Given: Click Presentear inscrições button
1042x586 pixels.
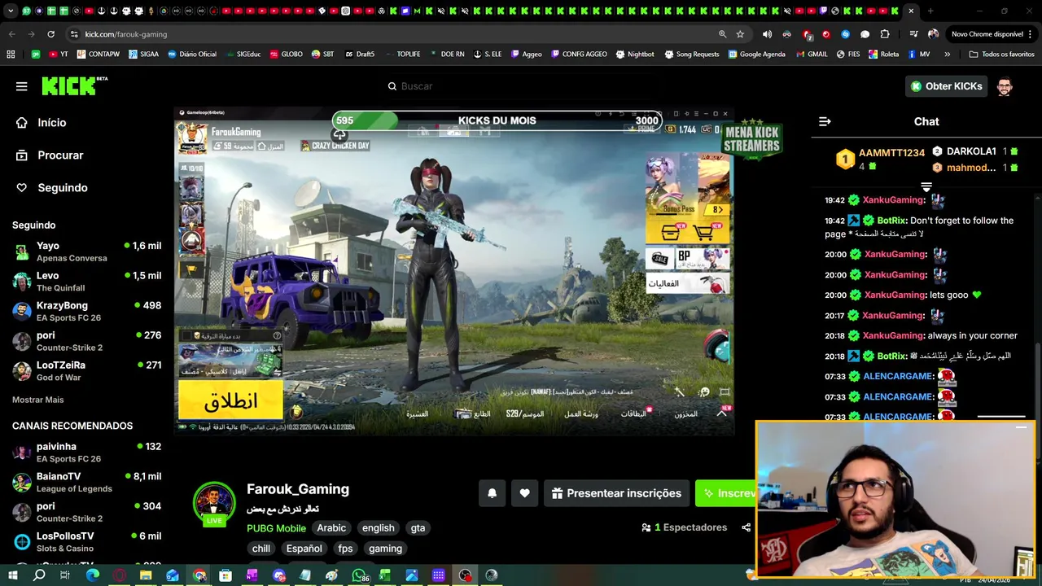Looking at the screenshot, I should 616,493.
